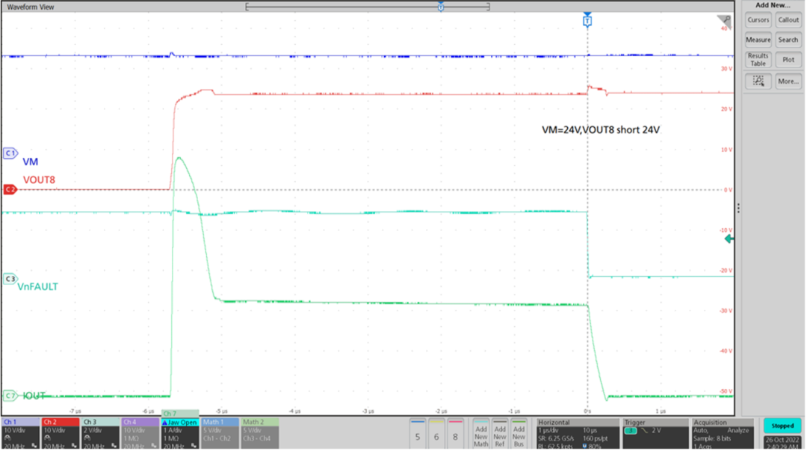This screenshot has width=807, height=451.
Task: Click the Add New... panel header
Action: [x=773, y=5]
